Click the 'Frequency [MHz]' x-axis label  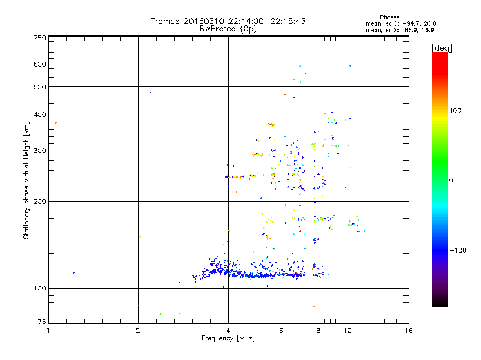pyautogui.click(x=228, y=338)
